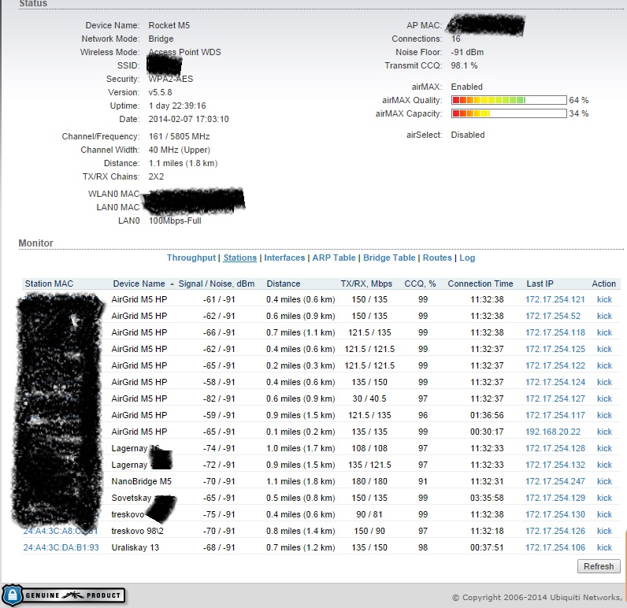Sort by Station MAC column header

[x=49, y=284]
